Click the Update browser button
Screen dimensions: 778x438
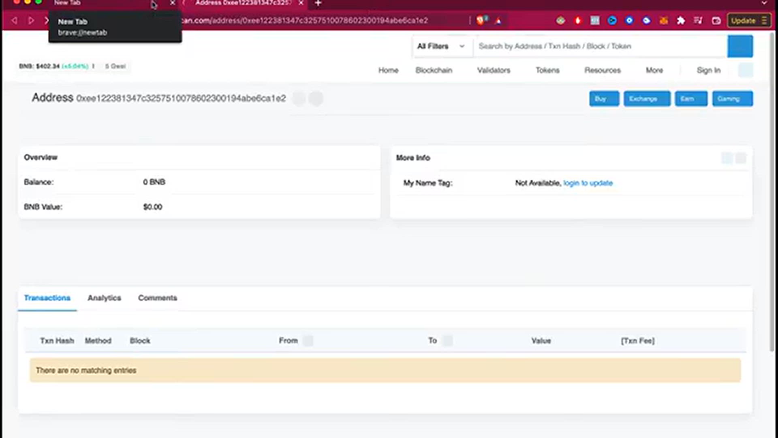click(x=749, y=20)
